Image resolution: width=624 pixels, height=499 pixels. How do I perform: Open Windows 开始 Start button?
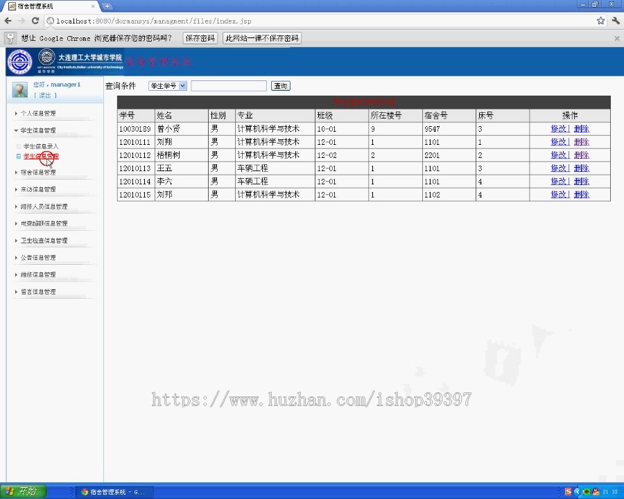click(23, 491)
